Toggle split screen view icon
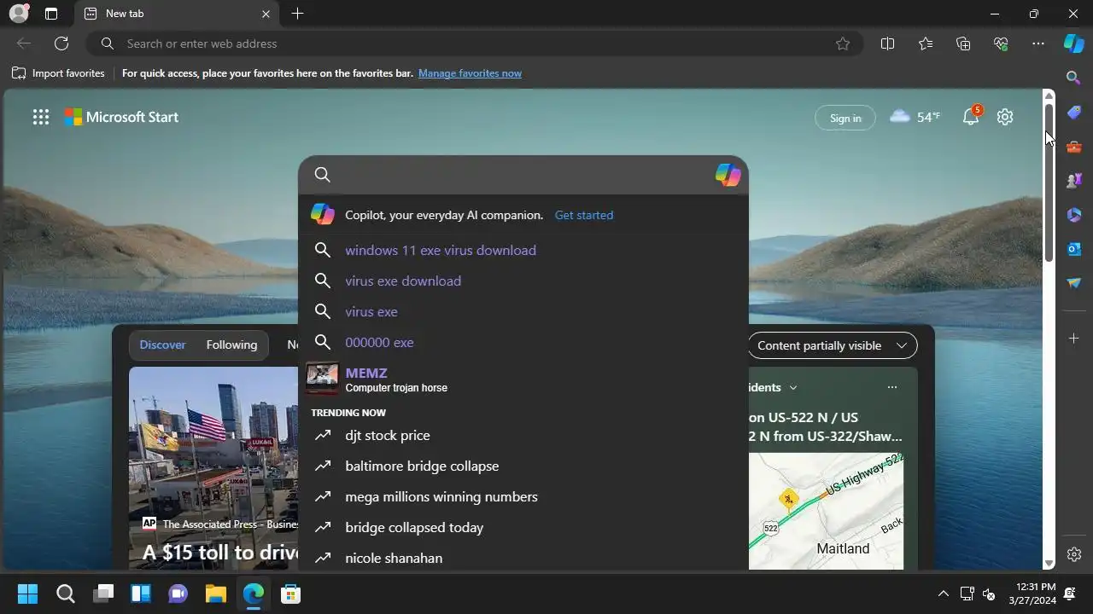This screenshot has height=614, width=1093. click(x=887, y=43)
